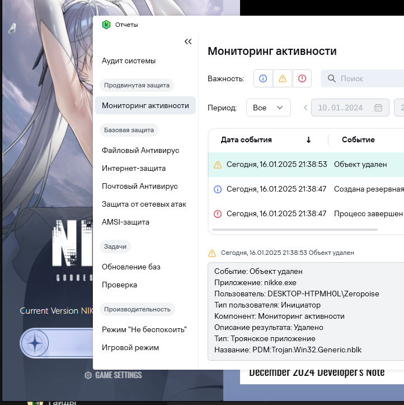Click the info icon in the Создана резервная row
This screenshot has height=405, width=404.
(x=218, y=189)
